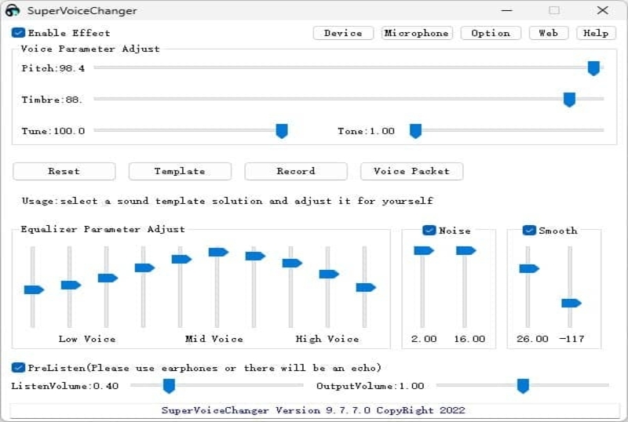This screenshot has height=422, width=628.
Task: Click the tenth equalizer band slider handle
Action: [x=366, y=287]
